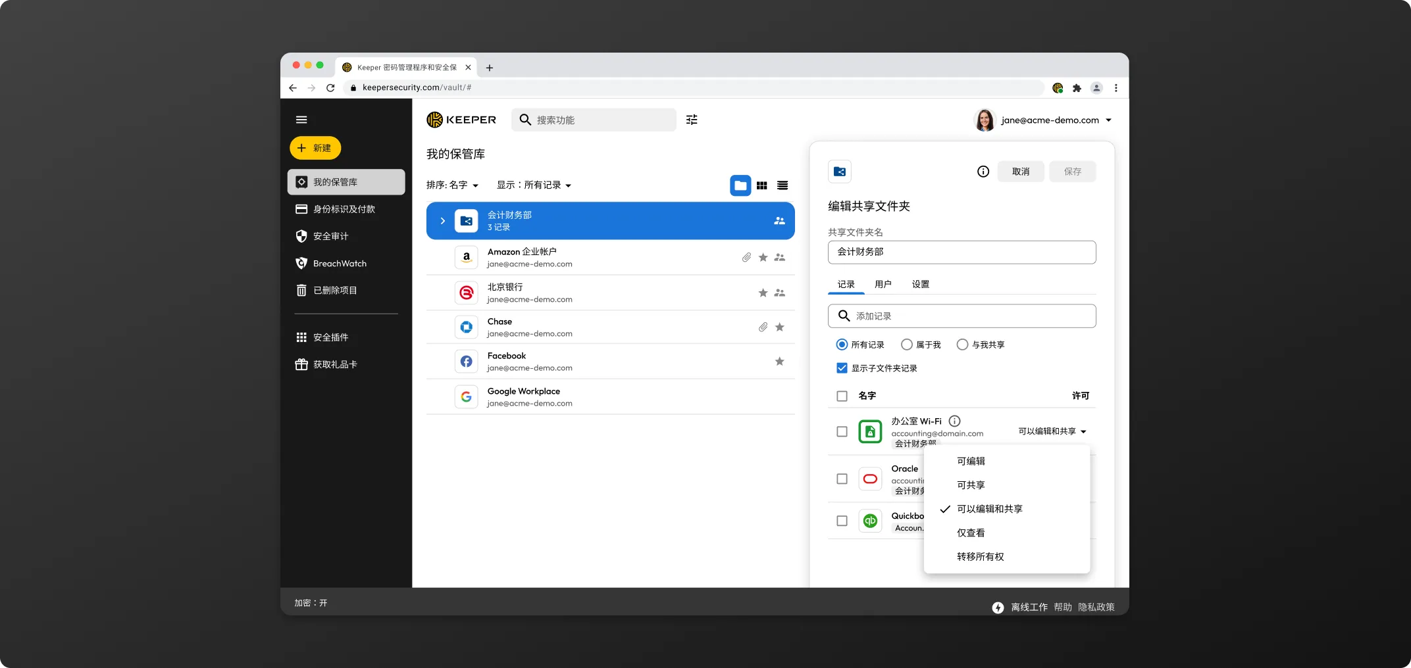This screenshot has width=1411, height=668.
Task: Toggle favorite star on Chase
Action: coord(780,327)
